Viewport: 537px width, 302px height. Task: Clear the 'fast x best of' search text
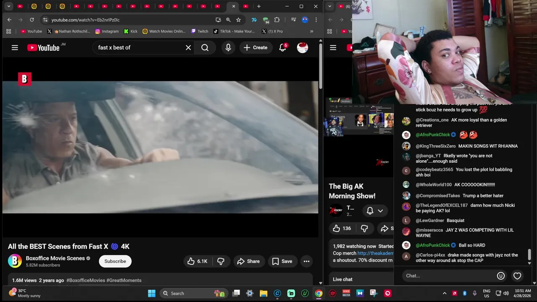click(x=188, y=47)
